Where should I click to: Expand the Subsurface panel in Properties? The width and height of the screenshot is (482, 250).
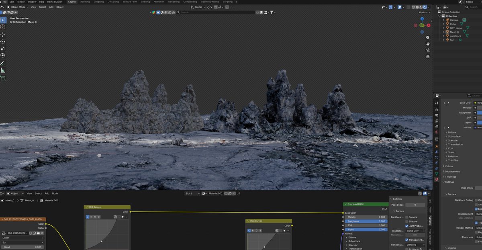pos(454,136)
